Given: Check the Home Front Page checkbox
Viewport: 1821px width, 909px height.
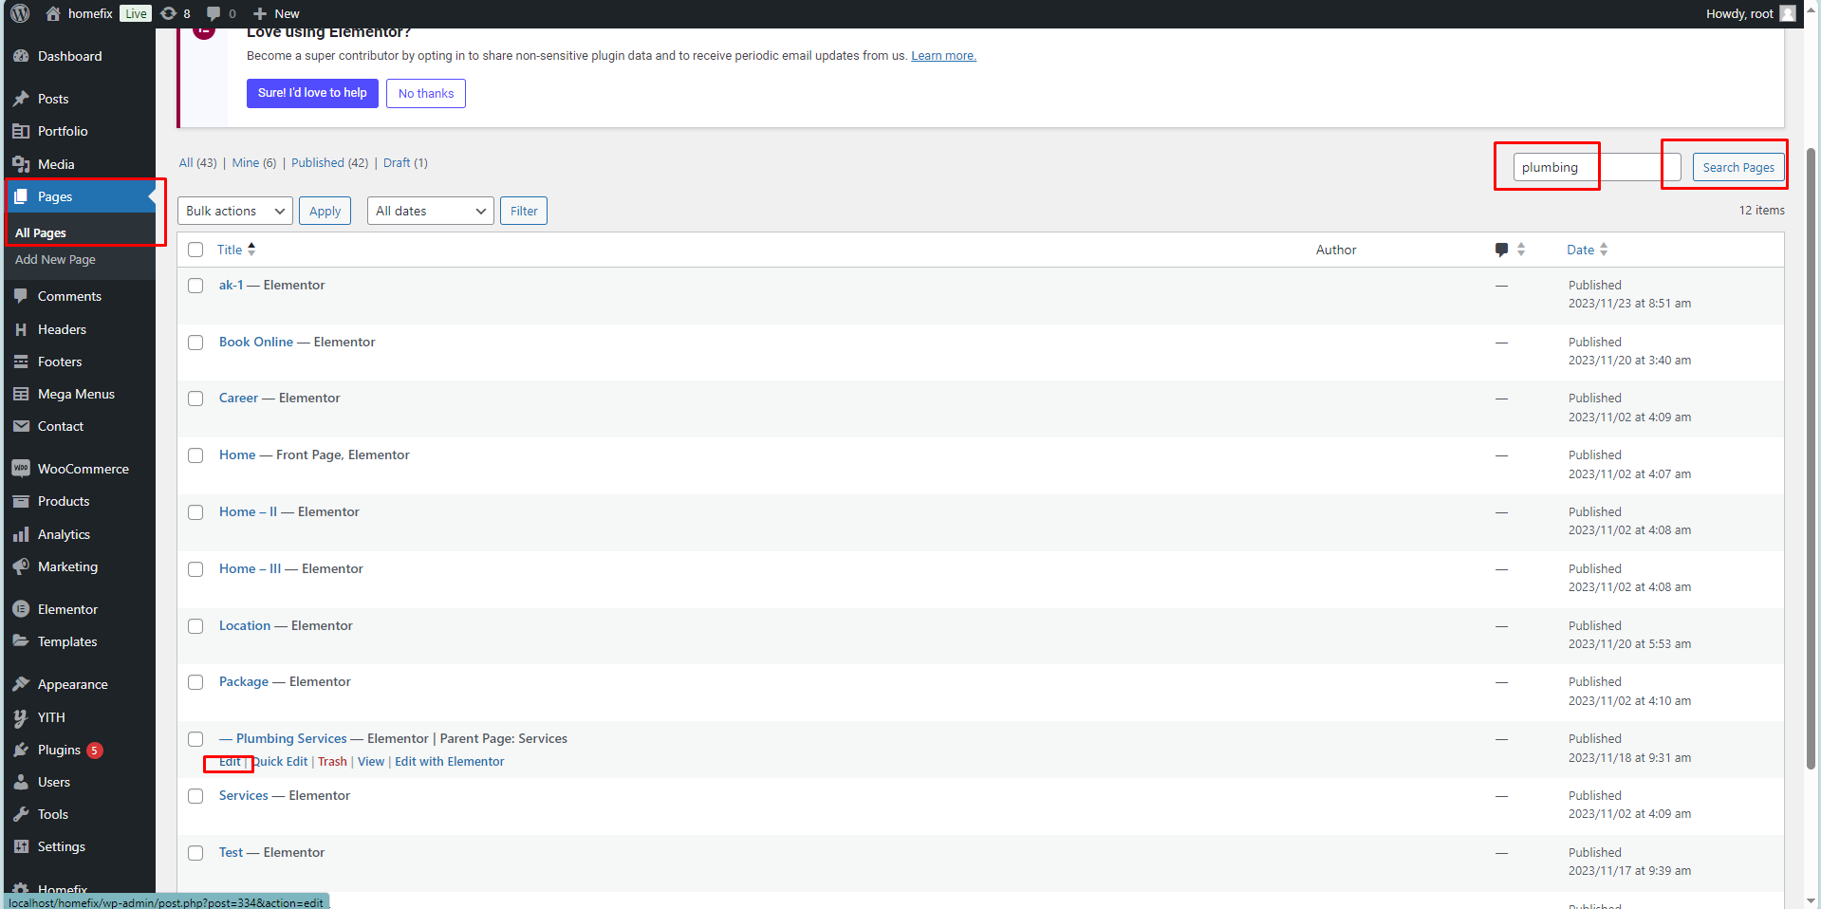Looking at the screenshot, I should tap(195, 455).
